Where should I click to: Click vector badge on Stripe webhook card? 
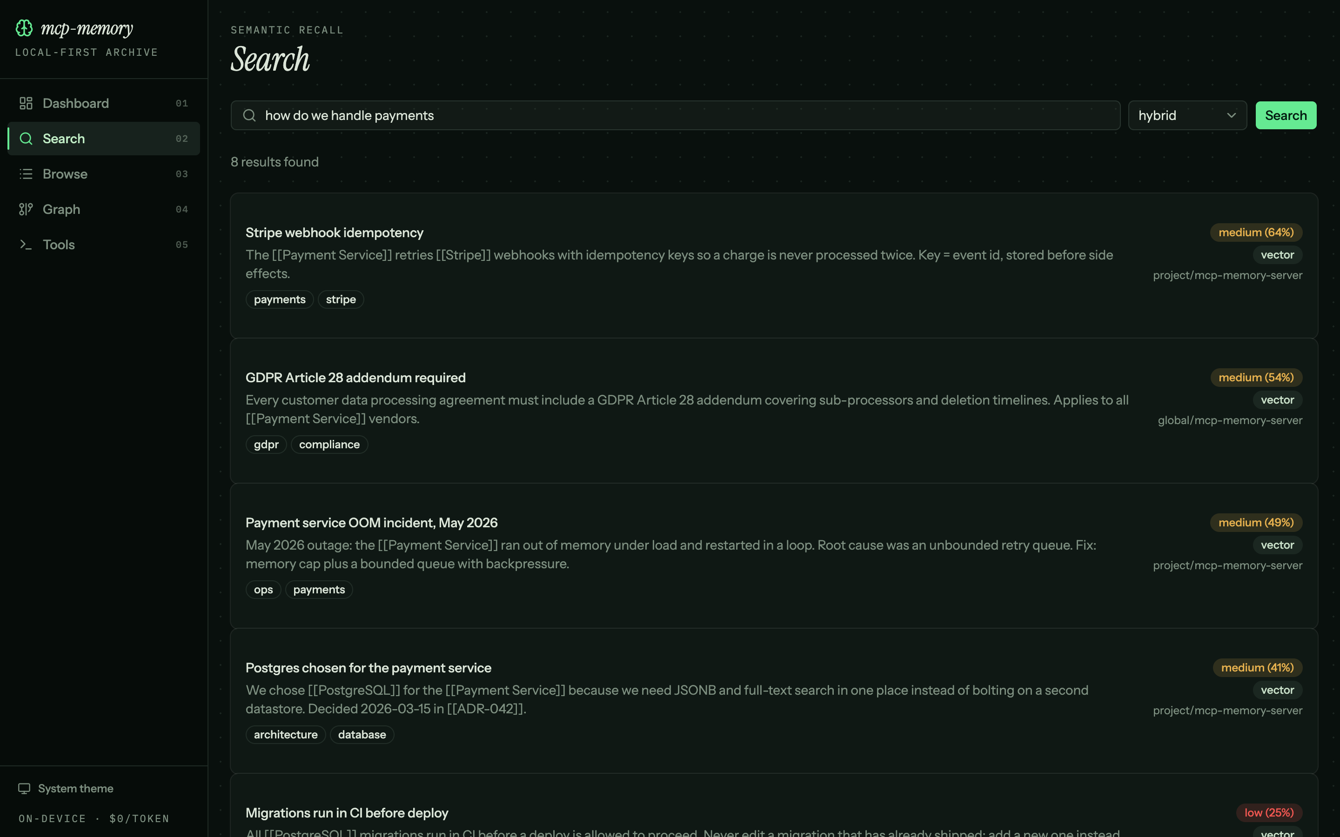tap(1278, 255)
